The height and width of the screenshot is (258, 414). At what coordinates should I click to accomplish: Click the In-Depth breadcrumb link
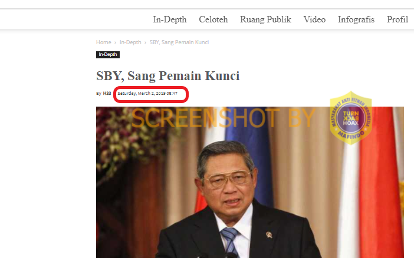click(x=130, y=42)
